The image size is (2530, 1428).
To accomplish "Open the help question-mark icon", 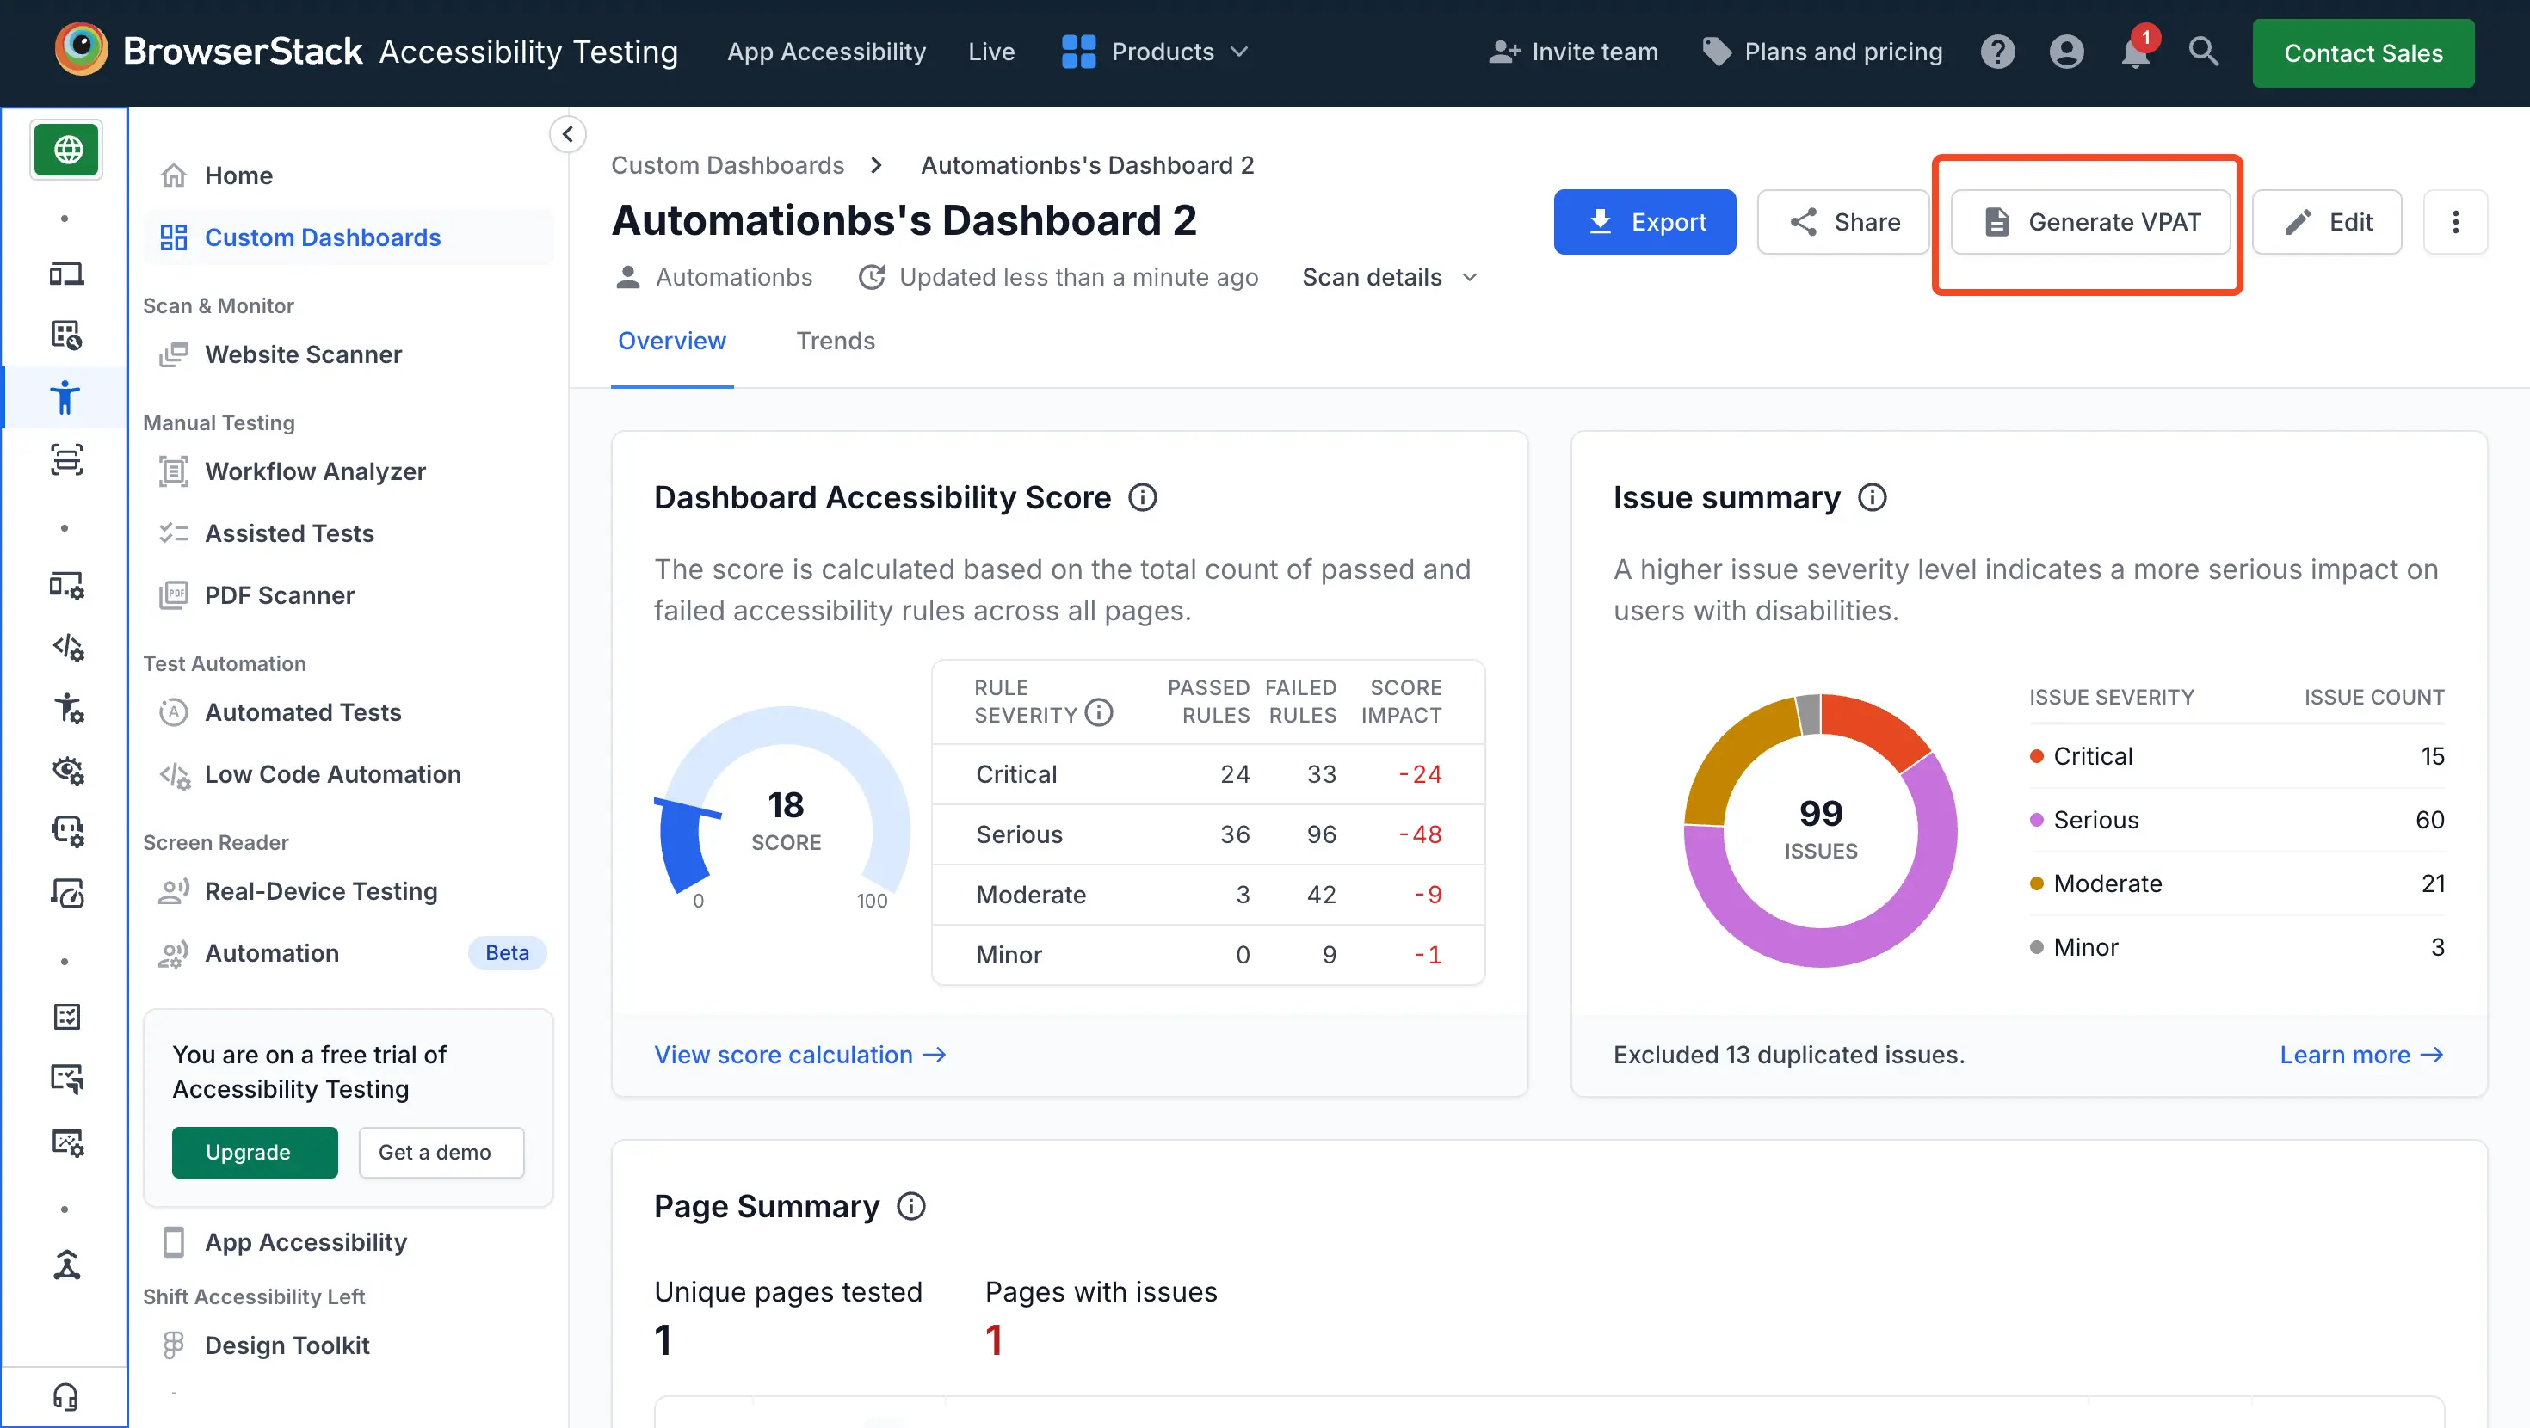I will pyautogui.click(x=1996, y=52).
